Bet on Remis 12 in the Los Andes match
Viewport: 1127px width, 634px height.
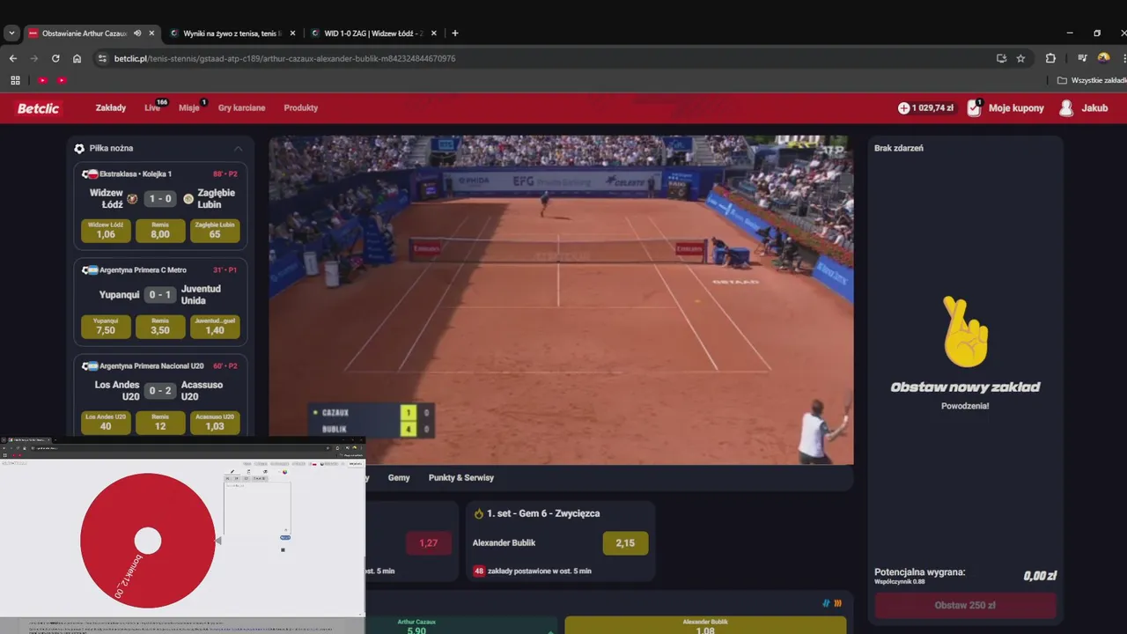(160, 423)
